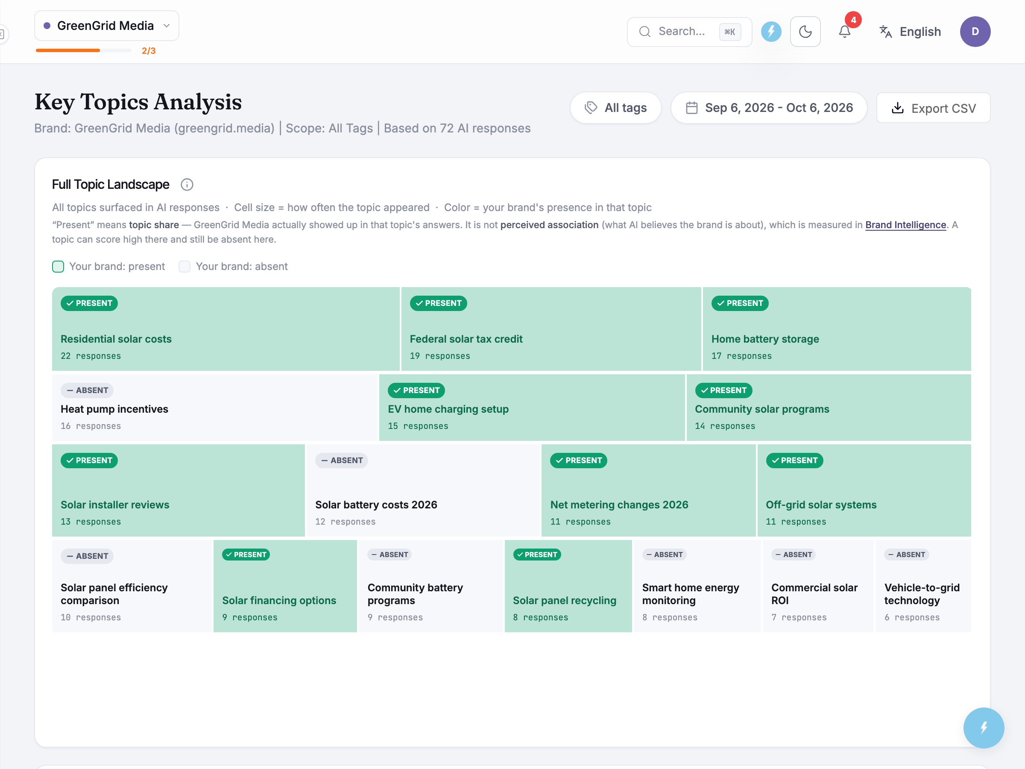This screenshot has width=1025, height=769.
Task: Select the EV home charging setup topic
Action: 531,408
